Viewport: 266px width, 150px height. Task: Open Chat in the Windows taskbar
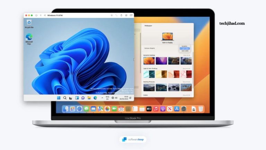pos(83,98)
